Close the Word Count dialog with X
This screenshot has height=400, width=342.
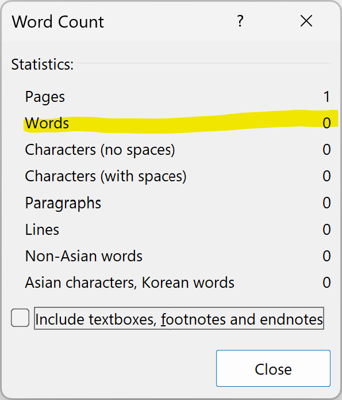[306, 21]
